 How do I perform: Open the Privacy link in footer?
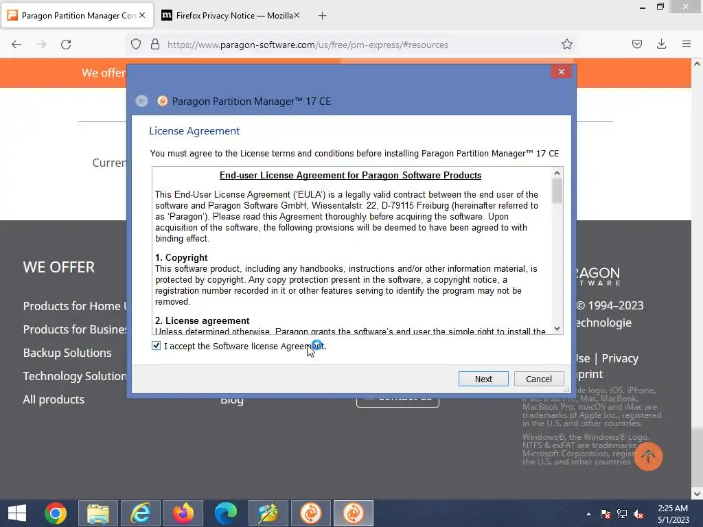click(x=620, y=358)
